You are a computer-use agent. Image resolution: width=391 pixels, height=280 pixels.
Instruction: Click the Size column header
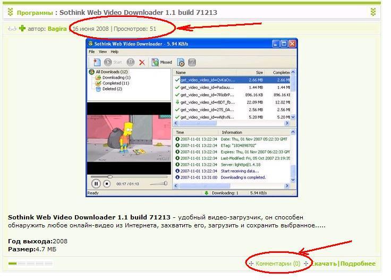[x=250, y=72]
